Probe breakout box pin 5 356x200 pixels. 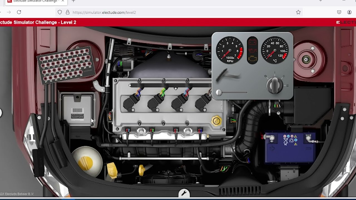tap(62, 55)
